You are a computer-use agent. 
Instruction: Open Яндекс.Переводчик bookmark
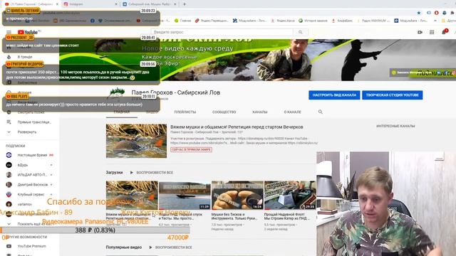pos(212,21)
